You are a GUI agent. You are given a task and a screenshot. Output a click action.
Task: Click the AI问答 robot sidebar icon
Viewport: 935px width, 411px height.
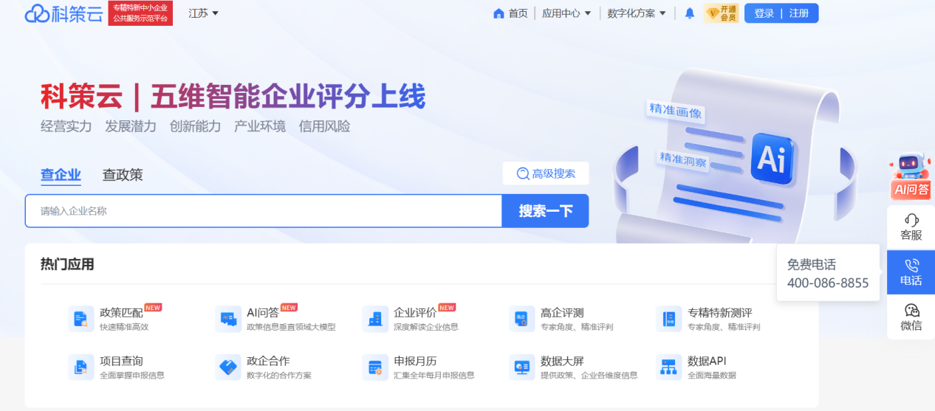911,177
